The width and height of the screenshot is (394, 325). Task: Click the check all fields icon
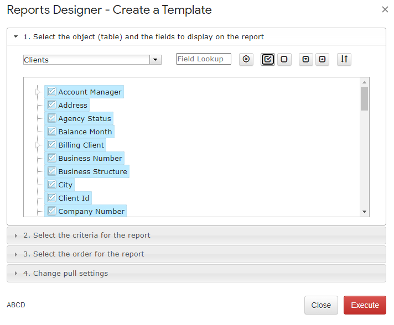pyautogui.click(x=268, y=59)
